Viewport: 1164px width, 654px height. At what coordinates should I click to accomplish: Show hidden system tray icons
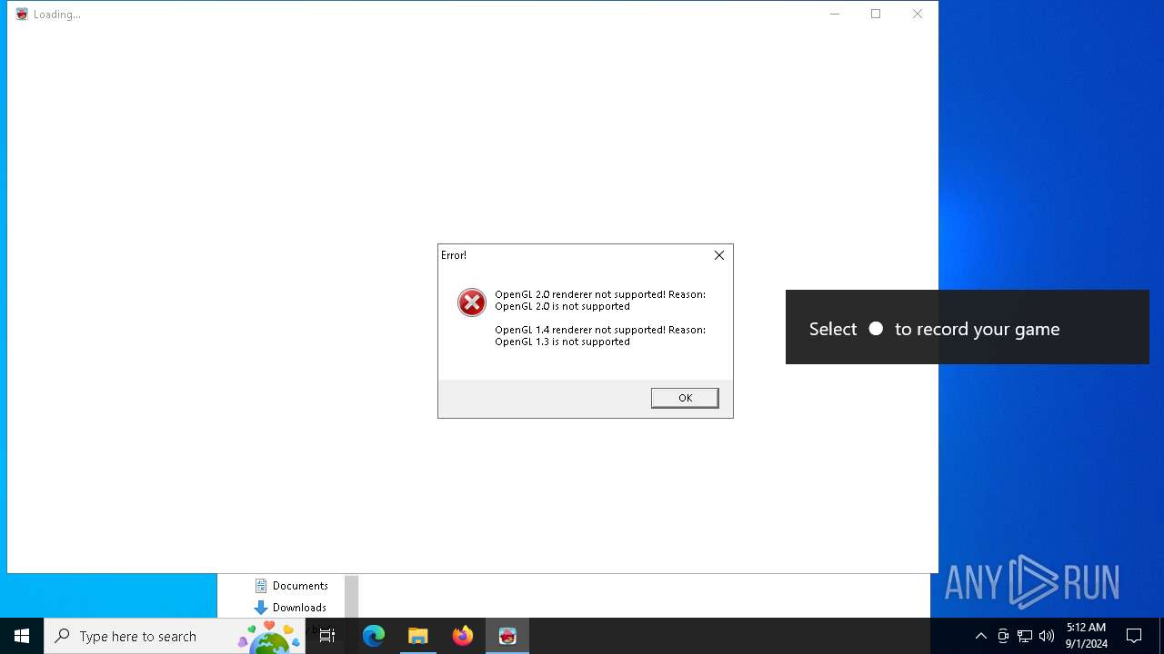coord(981,636)
